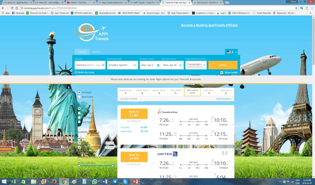Click the orange Search button
This screenshot has height=185, width=315.
[x=223, y=65]
